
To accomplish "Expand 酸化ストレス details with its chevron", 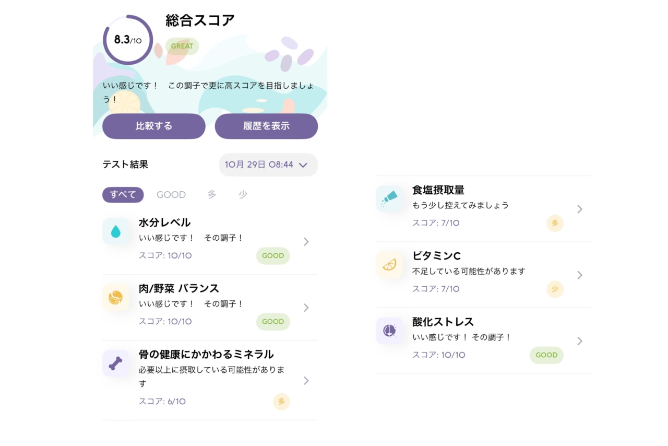I will click(x=579, y=341).
